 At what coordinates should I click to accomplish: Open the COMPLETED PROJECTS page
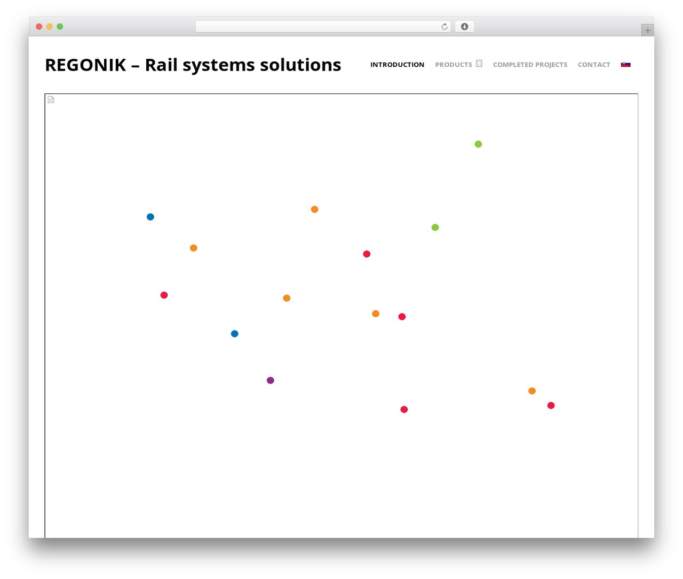point(530,65)
